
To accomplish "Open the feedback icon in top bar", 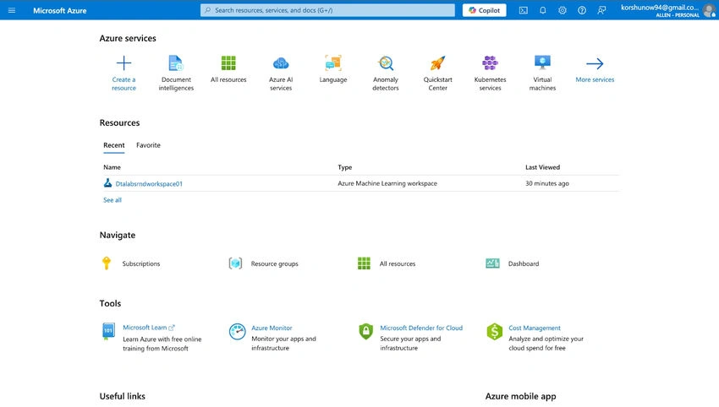I will tap(601, 10).
